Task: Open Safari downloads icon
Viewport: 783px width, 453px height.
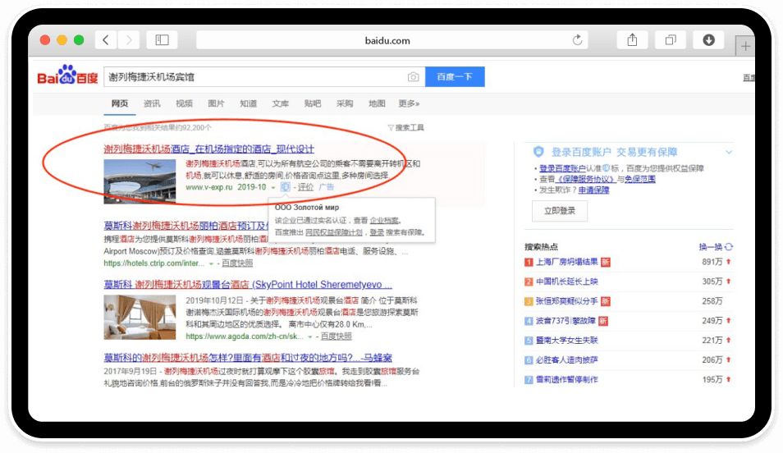Action: (x=708, y=40)
